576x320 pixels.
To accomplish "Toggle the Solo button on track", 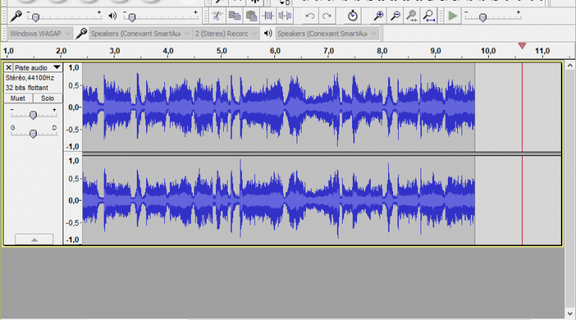I will [47, 98].
